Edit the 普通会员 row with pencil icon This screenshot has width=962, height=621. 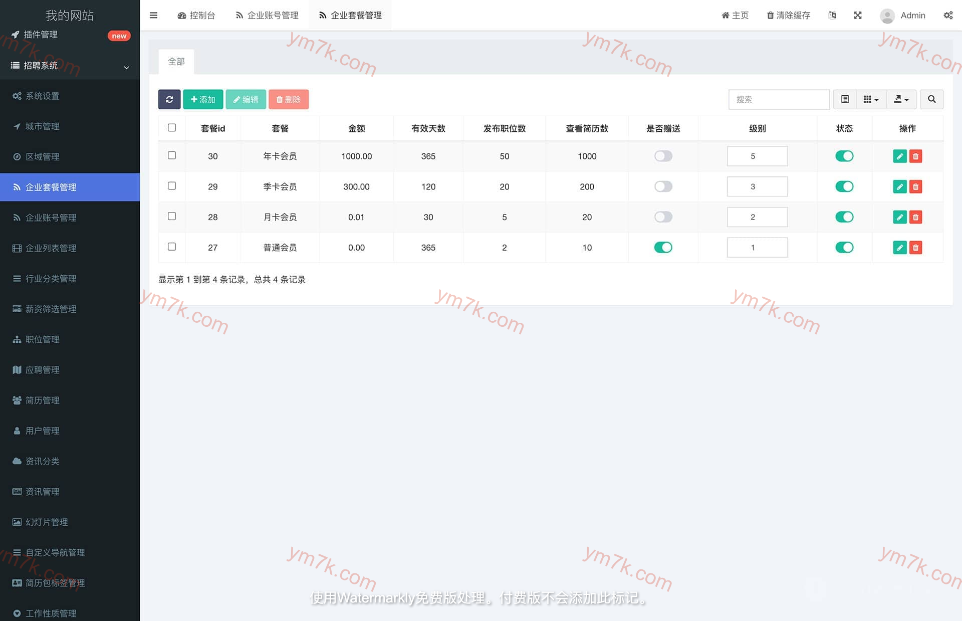click(x=900, y=248)
